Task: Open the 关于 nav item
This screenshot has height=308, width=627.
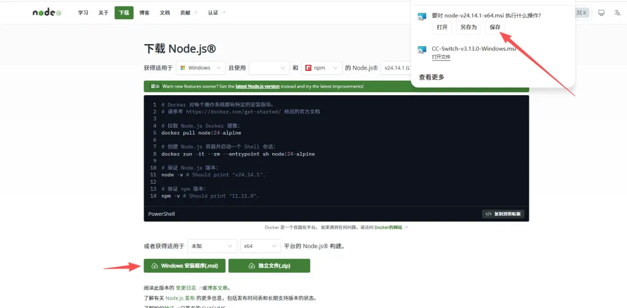Action: 103,13
